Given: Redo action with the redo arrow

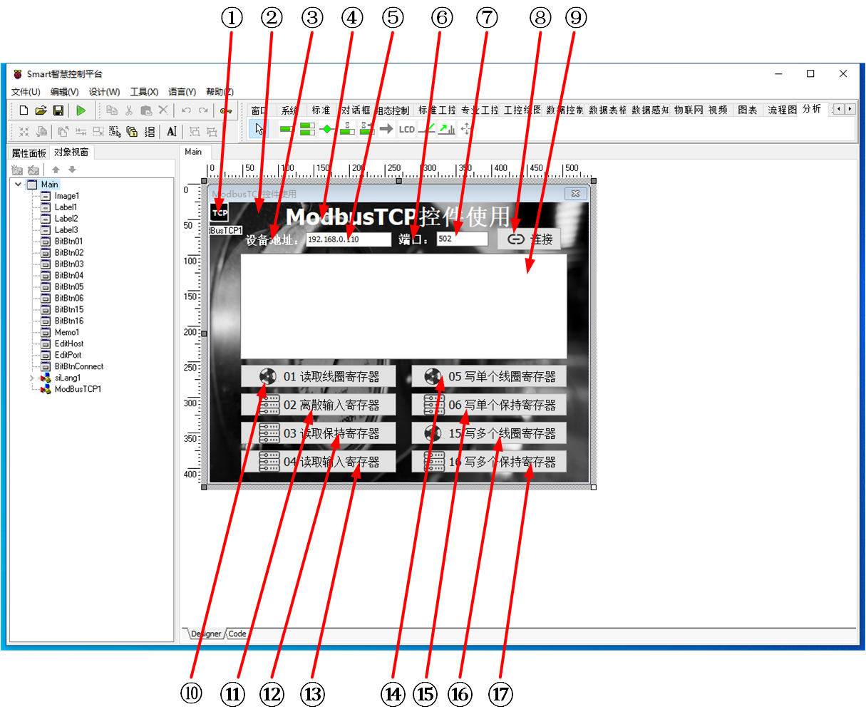Looking at the screenshot, I should click(x=203, y=110).
